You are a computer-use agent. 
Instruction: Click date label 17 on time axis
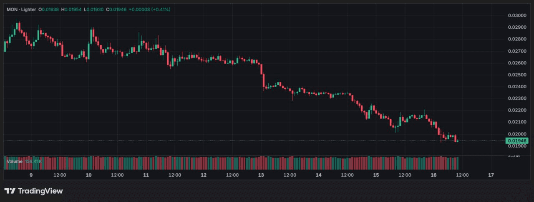(491, 175)
